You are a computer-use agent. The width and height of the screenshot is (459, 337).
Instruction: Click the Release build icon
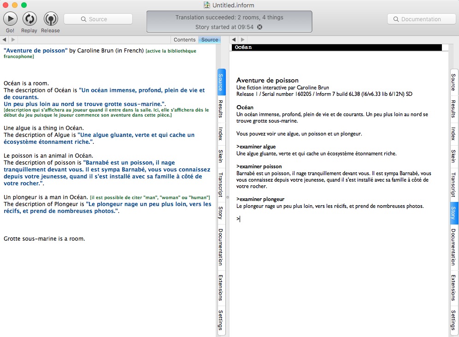click(x=50, y=19)
